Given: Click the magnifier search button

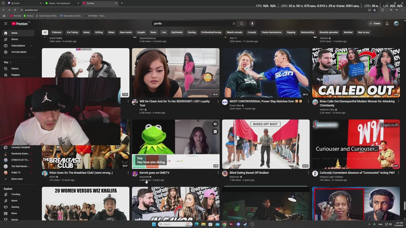Looking at the screenshot, I should point(241,23).
